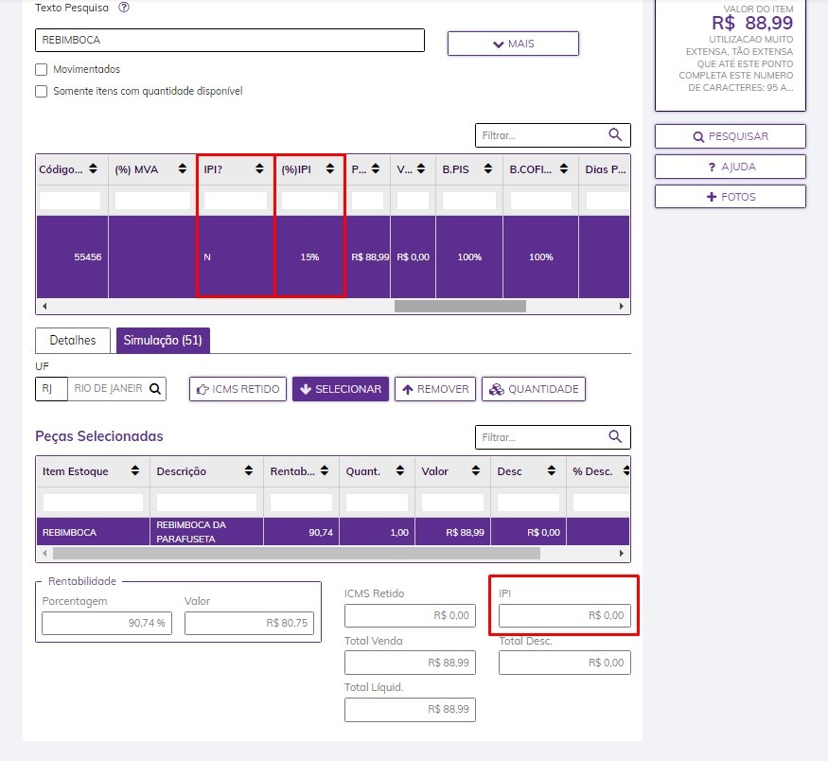This screenshot has height=761, width=828.
Task: Click the upper table's right scroll arrow
Action: pos(622,307)
